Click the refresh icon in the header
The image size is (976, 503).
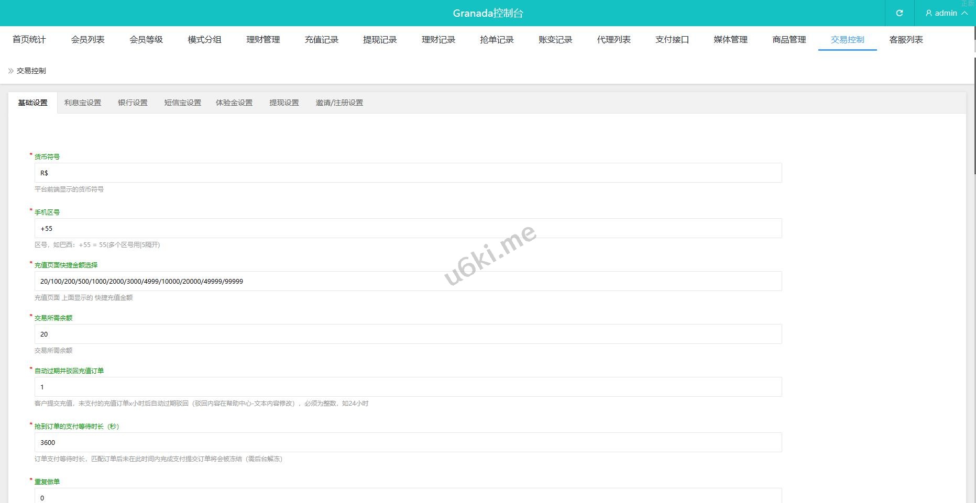pos(899,13)
